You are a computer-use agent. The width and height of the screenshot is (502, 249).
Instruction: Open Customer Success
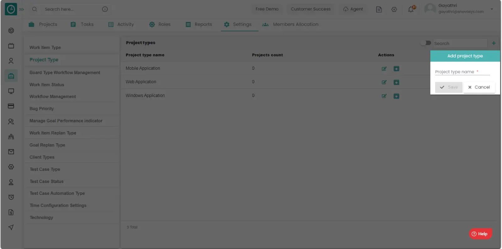[311, 9]
